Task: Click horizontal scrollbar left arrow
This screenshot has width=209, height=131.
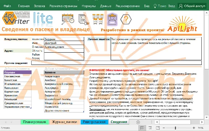Action: tap(157, 122)
